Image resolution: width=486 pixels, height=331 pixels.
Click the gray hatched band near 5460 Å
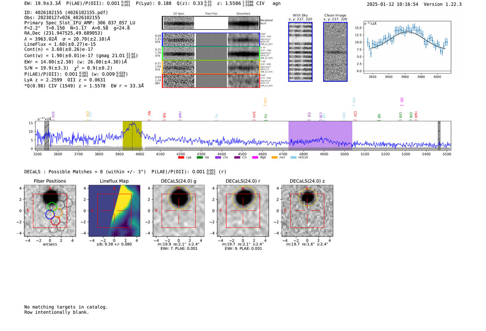pyautogui.click(x=439, y=135)
